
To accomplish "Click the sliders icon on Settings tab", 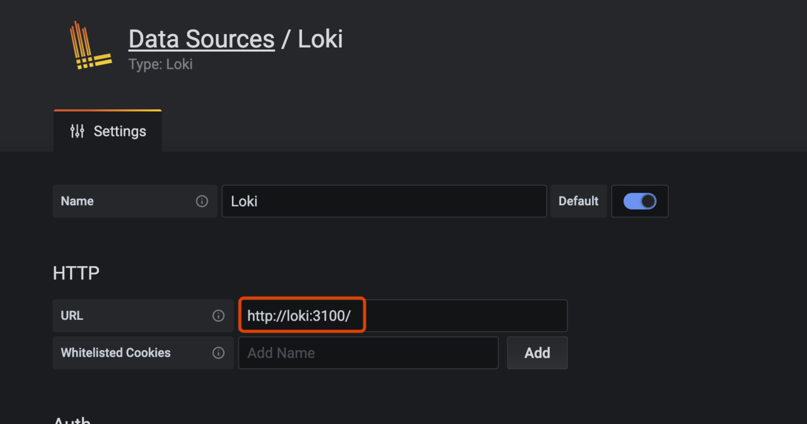I will tap(77, 131).
